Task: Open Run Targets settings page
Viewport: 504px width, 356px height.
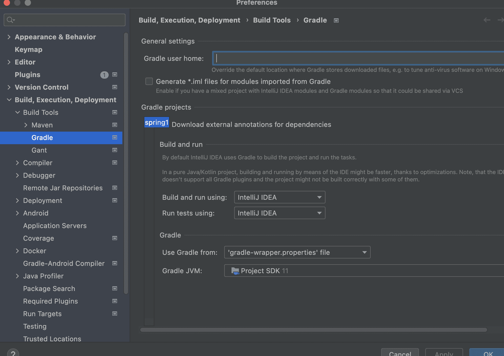Action: pyautogui.click(x=42, y=314)
